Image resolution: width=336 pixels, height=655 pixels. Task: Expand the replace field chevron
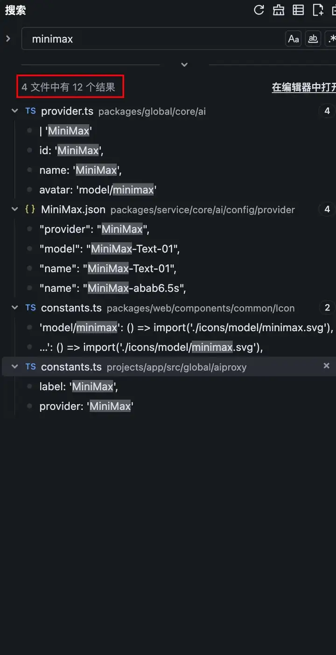(7, 38)
